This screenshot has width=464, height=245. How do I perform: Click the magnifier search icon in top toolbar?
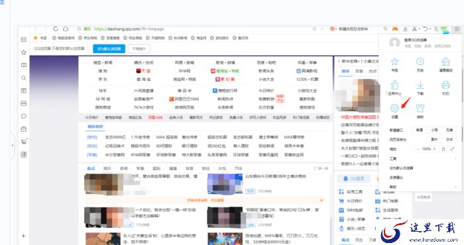(385, 28)
